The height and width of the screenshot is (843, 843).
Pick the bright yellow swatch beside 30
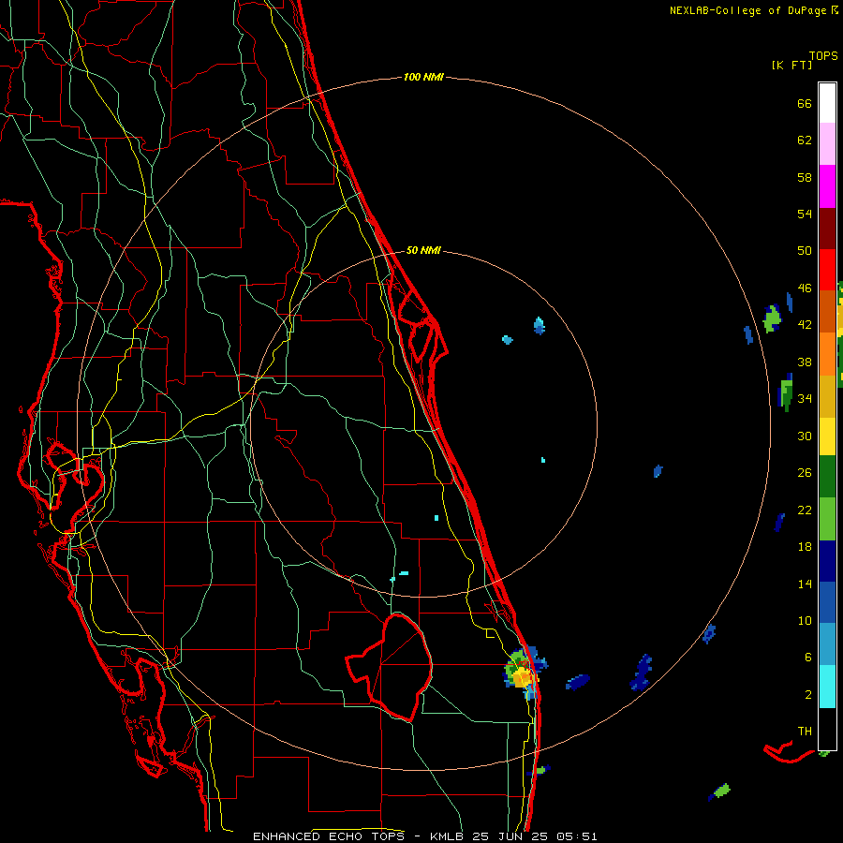[827, 436]
